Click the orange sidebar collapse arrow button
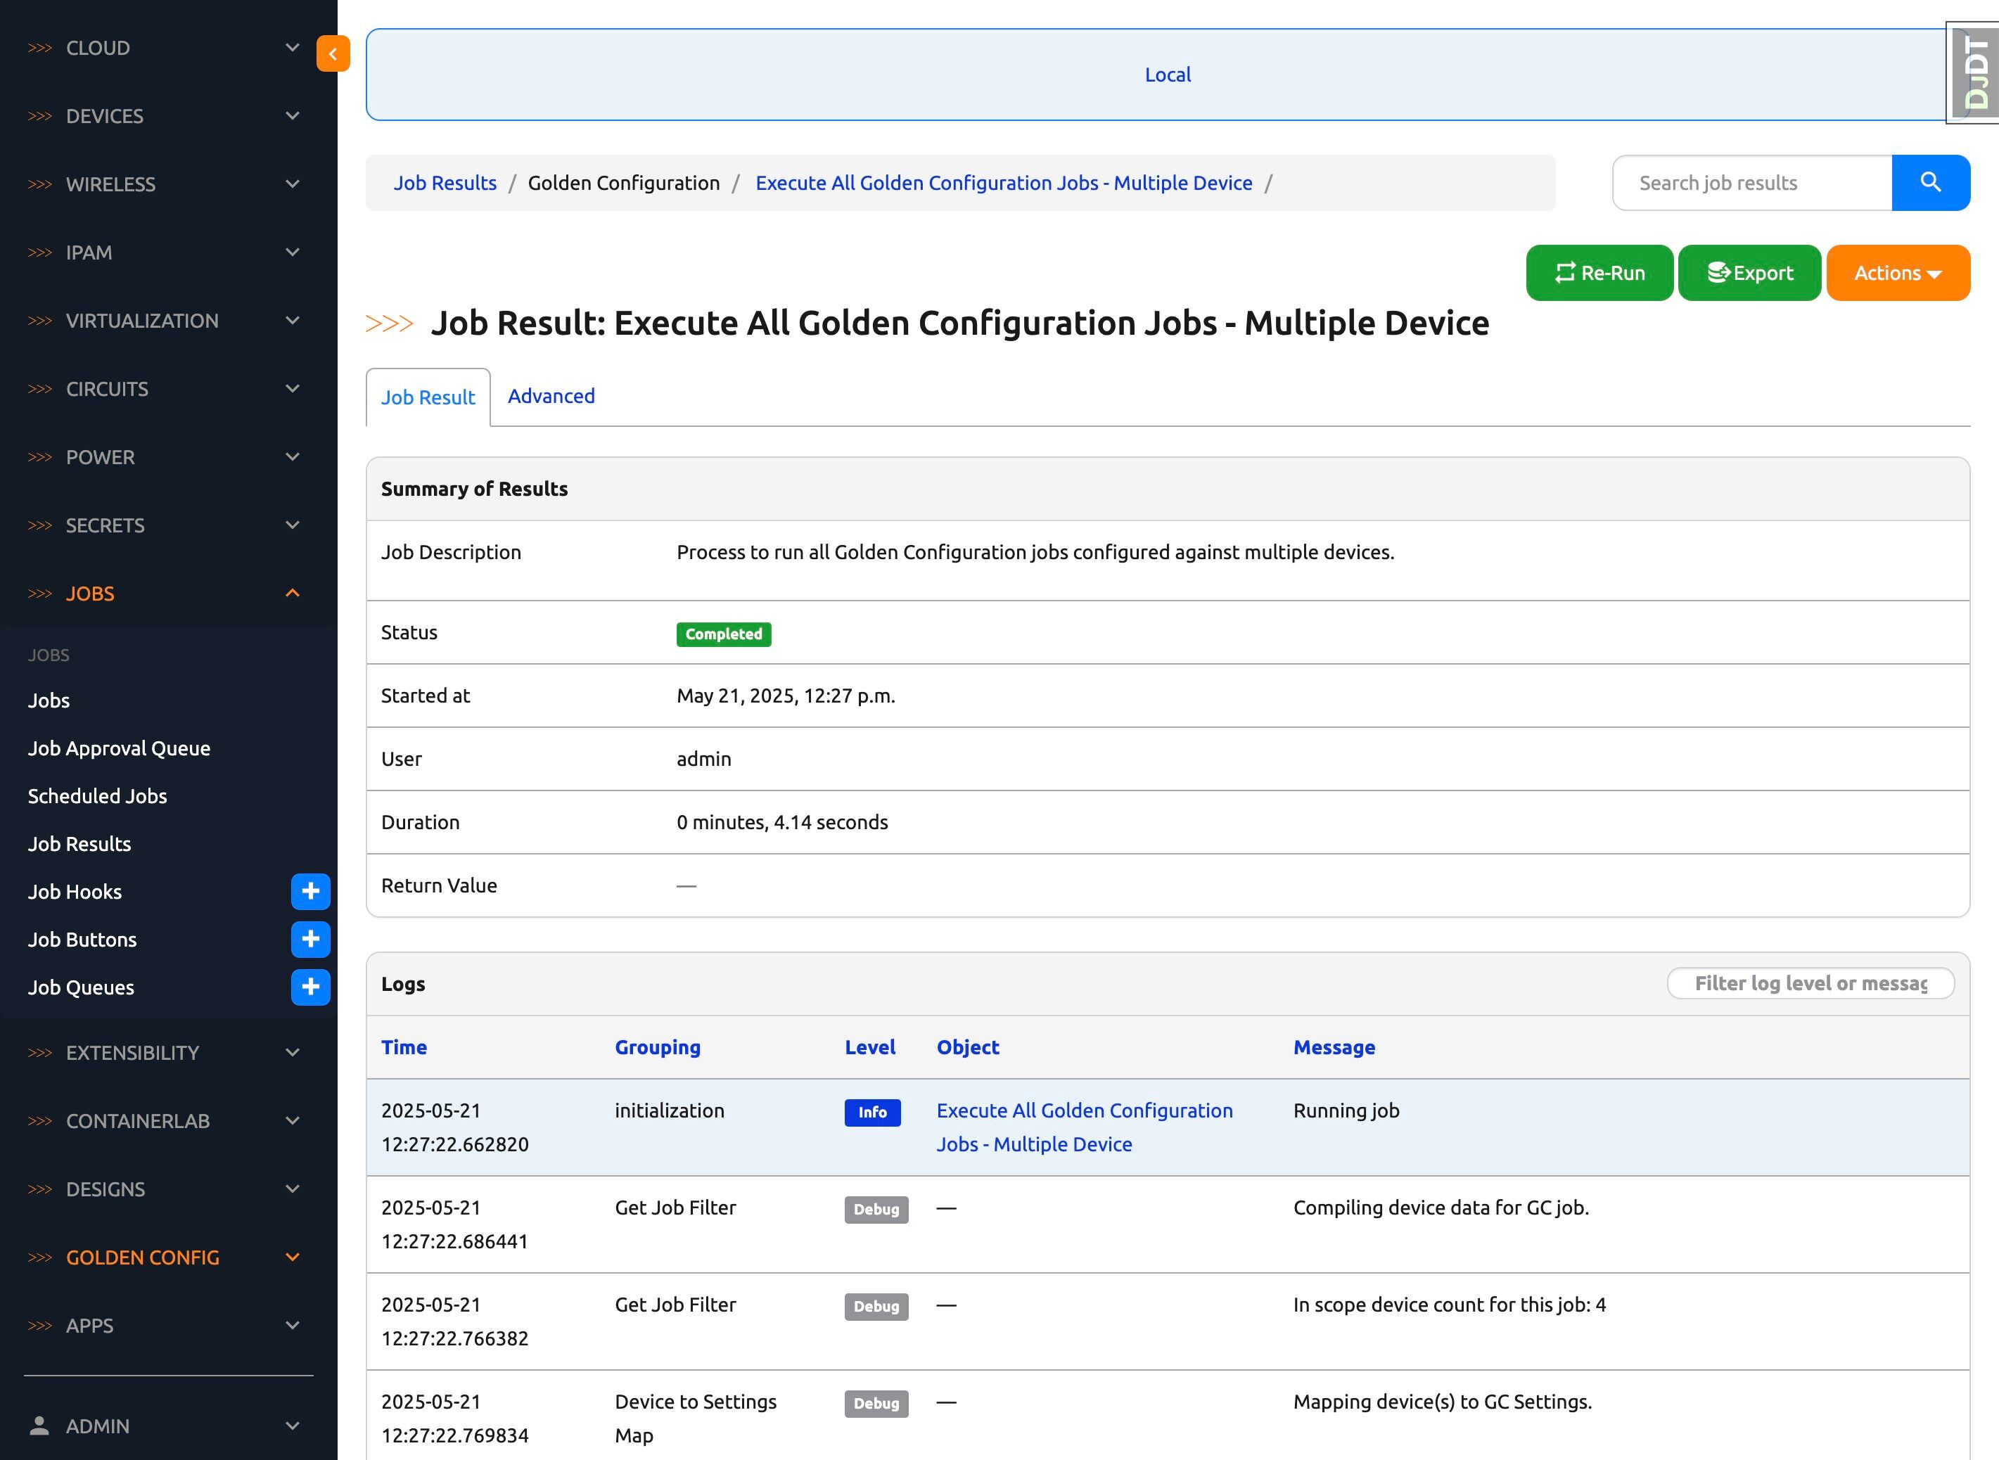The height and width of the screenshot is (1460, 1999). (x=333, y=54)
